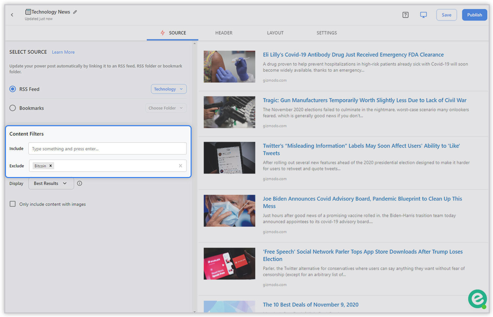The width and height of the screenshot is (493, 317).
Task: Open the Technology feed dropdown
Action: [x=169, y=89]
